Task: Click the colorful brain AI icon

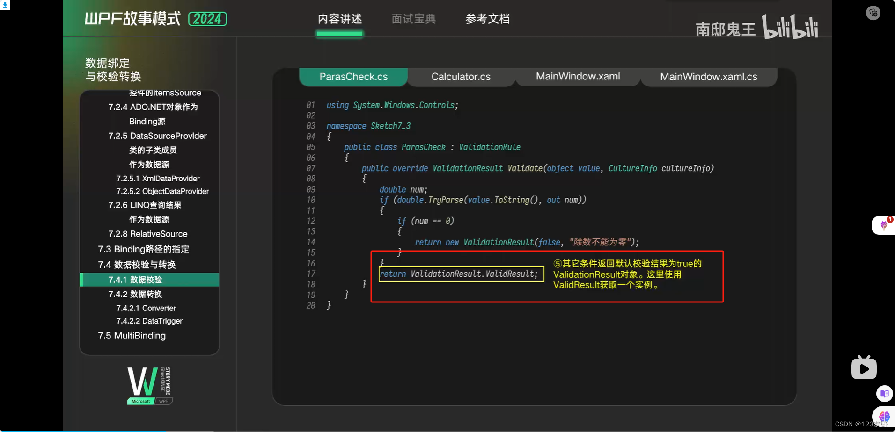Action: (x=884, y=416)
